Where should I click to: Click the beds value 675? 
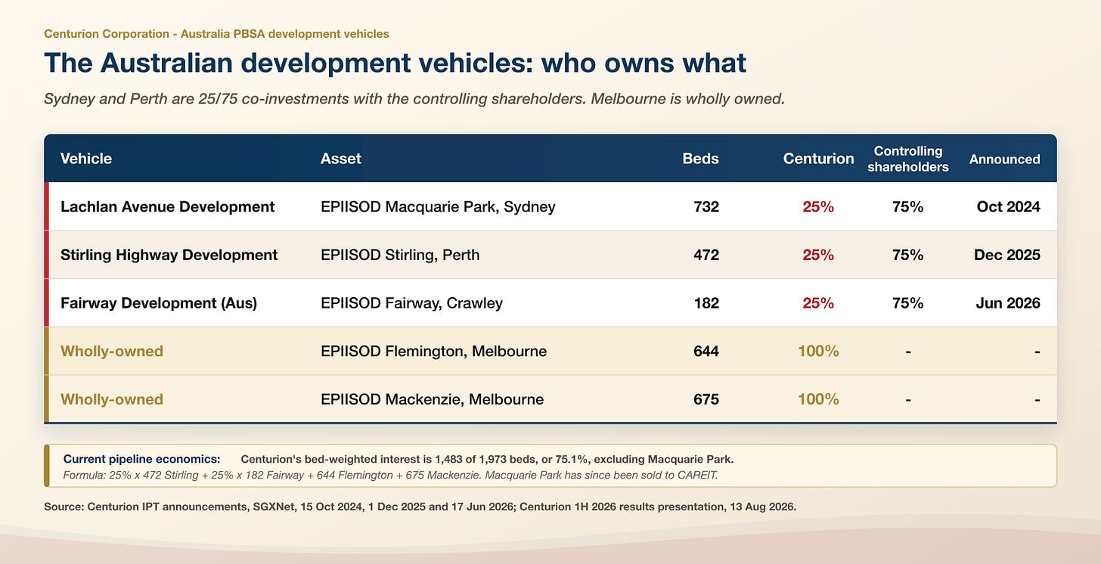tap(706, 399)
